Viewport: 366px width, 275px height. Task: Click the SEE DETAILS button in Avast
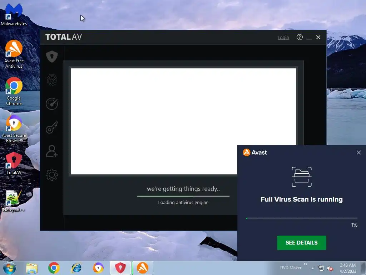(302, 243)
